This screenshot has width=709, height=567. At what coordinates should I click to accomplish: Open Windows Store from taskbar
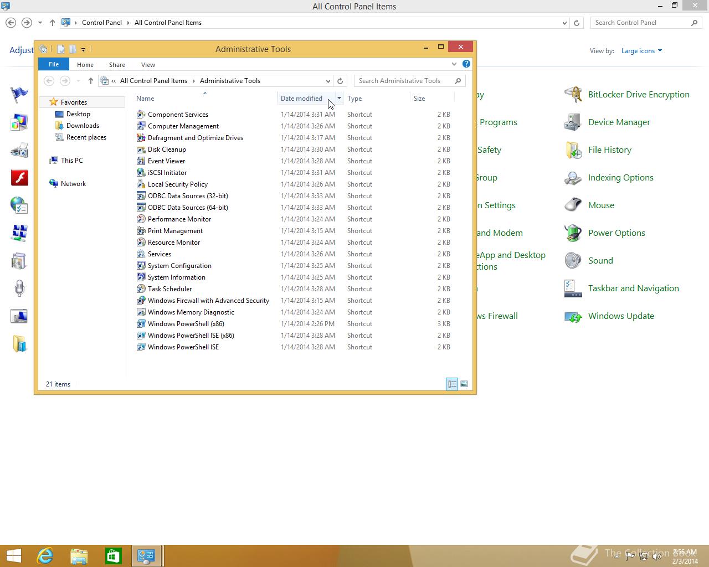tap(114, 556)
